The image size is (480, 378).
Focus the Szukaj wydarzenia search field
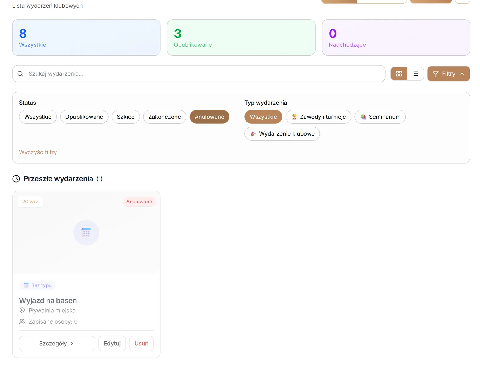(x=199, y=74)
